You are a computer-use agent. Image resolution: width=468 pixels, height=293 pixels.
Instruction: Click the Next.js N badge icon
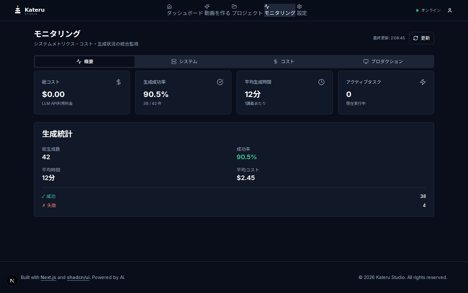pos(12,281)
